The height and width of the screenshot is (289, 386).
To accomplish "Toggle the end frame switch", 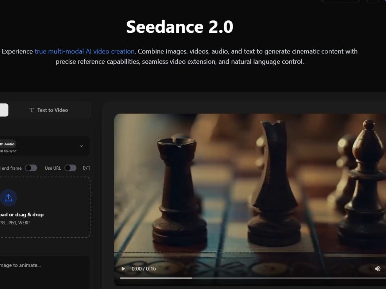I will 31,168.
